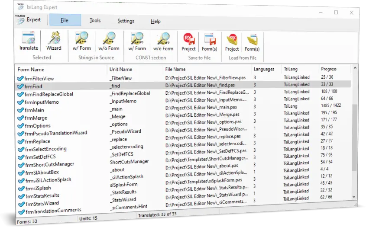Toggle check mark for frmInputMemo

coord(20,102)
